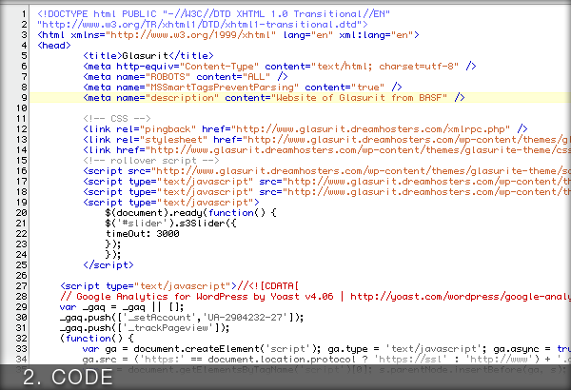The image size is (571, 390).
Task: Click the ROBOTS meta tag line
Action: 186,77
